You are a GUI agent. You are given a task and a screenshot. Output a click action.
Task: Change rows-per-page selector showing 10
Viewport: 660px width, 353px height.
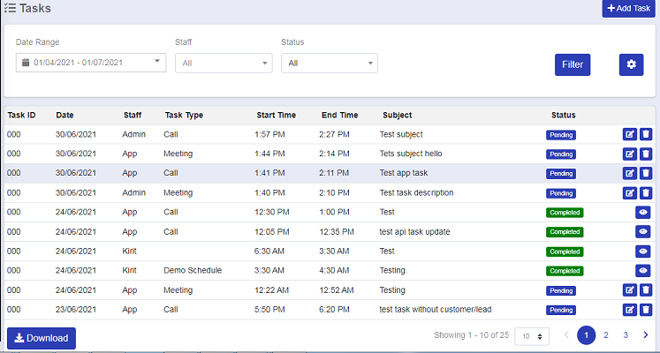532,336
